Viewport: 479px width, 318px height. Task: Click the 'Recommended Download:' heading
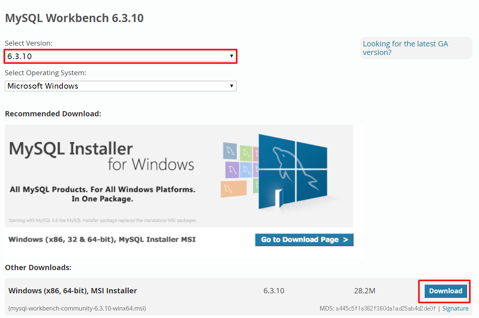click(x=53, y=114)
